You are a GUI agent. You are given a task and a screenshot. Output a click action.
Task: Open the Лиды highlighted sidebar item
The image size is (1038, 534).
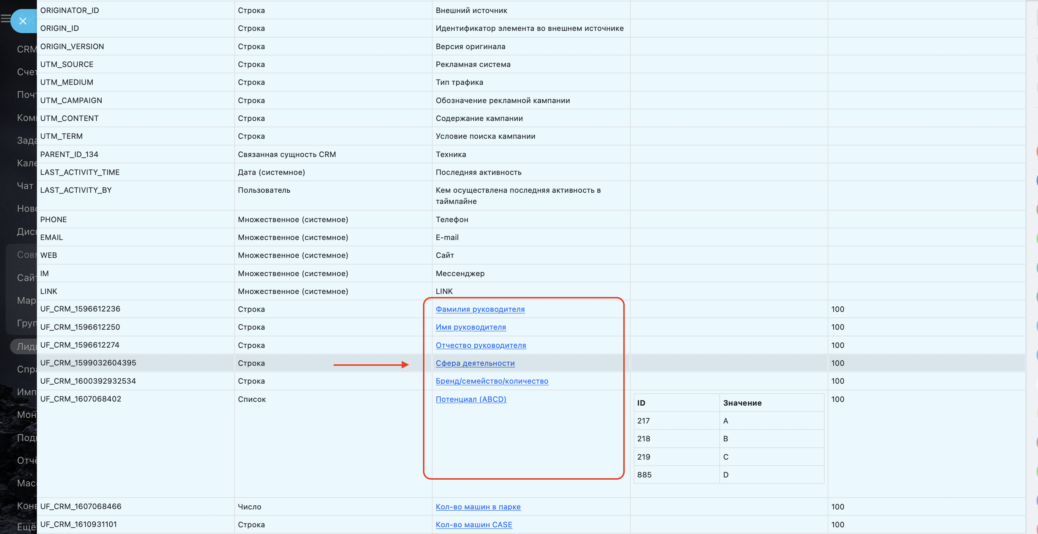pyautogui.click(x=25, y=346)
